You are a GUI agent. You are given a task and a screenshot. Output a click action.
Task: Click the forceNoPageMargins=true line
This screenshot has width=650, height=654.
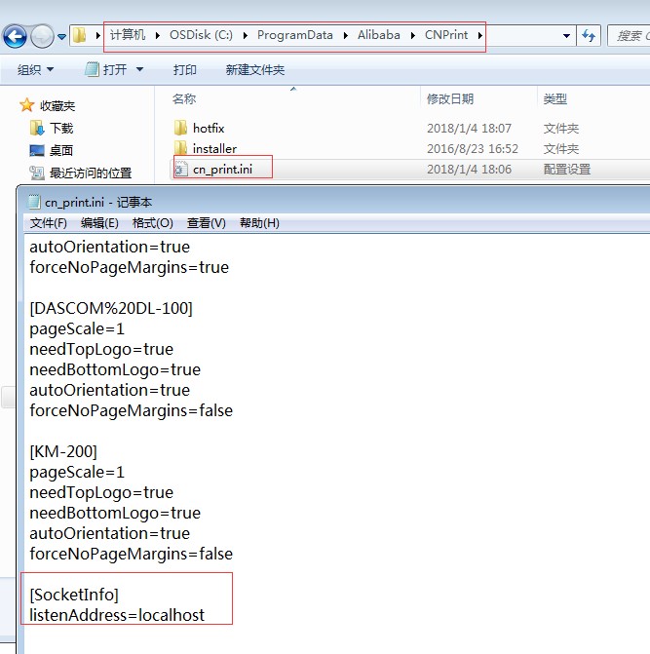tap(129, 268)
